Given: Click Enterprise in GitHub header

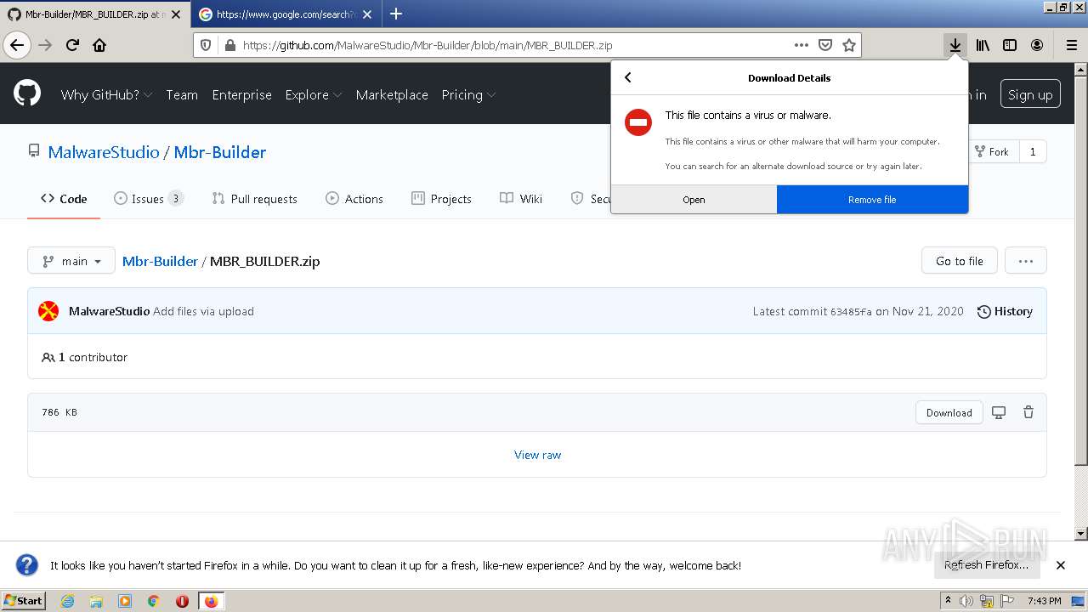Looking at the screenshot, I should coord(241,94).
